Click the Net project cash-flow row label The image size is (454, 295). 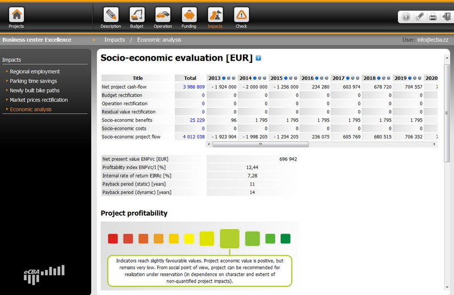tap(124, 87)
